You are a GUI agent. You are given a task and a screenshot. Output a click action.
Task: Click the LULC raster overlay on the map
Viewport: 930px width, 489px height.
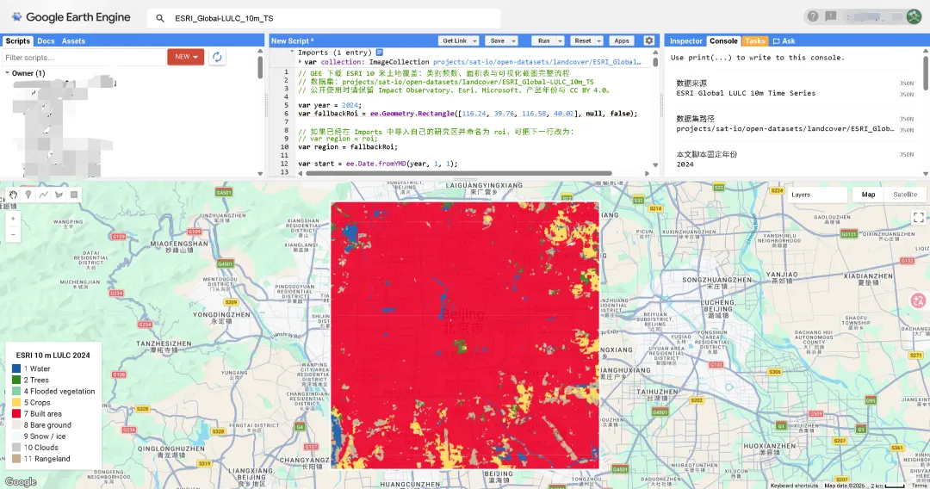[465, 335]
